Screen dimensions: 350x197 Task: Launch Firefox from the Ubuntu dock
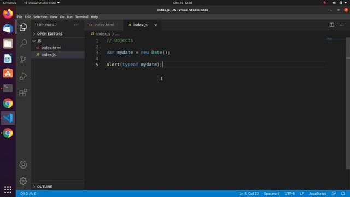coord(8,14)
